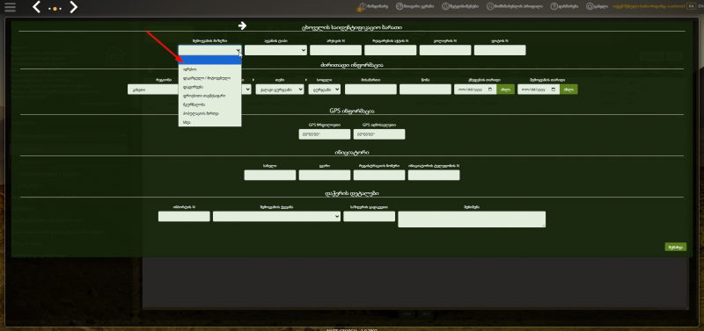The height and width of the screenshot is (331, 704).
Task: Focus the first text field after the card dropdowns
Action: click(335, 50)
